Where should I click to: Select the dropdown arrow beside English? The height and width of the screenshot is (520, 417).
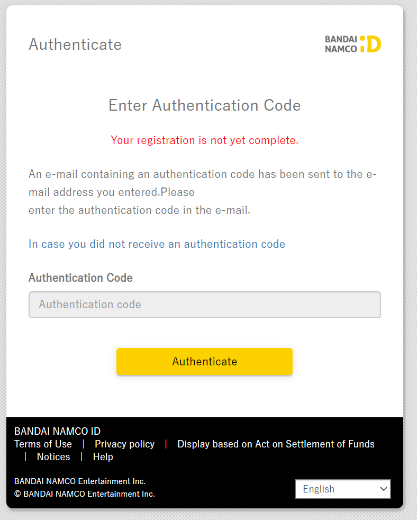tap(384, 489)
